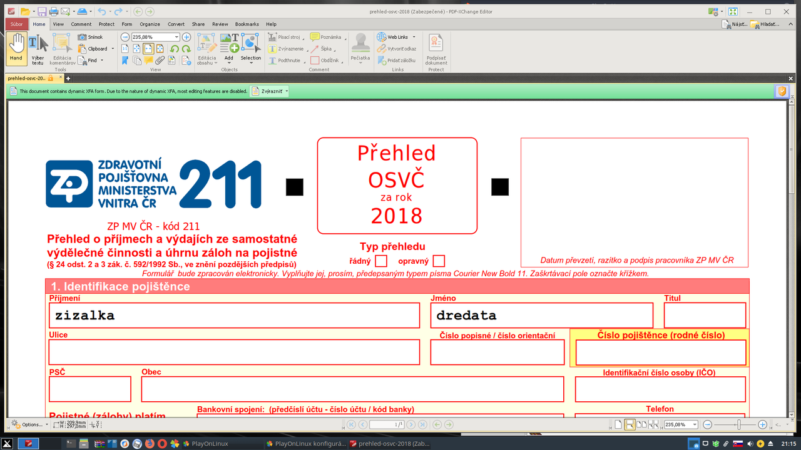
Task: Select the Obdĺžnik rectangle tool
Action: pyautogui.click(x=325, y=61)
